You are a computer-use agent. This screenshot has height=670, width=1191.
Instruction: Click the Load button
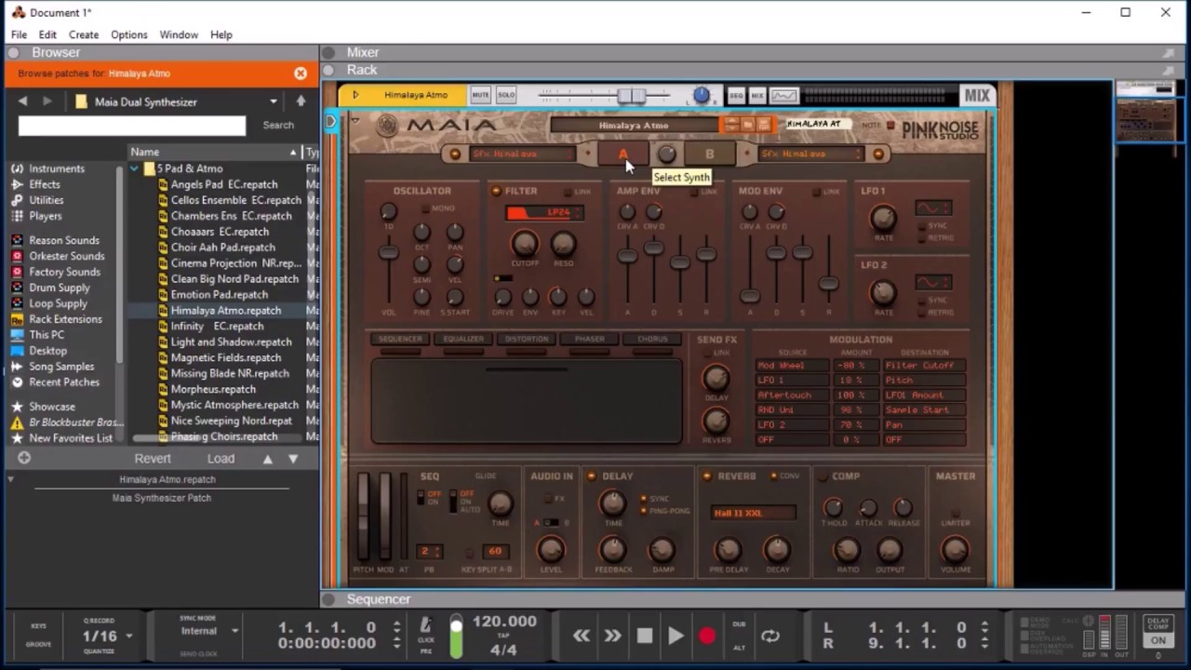(x=221, y=459)
